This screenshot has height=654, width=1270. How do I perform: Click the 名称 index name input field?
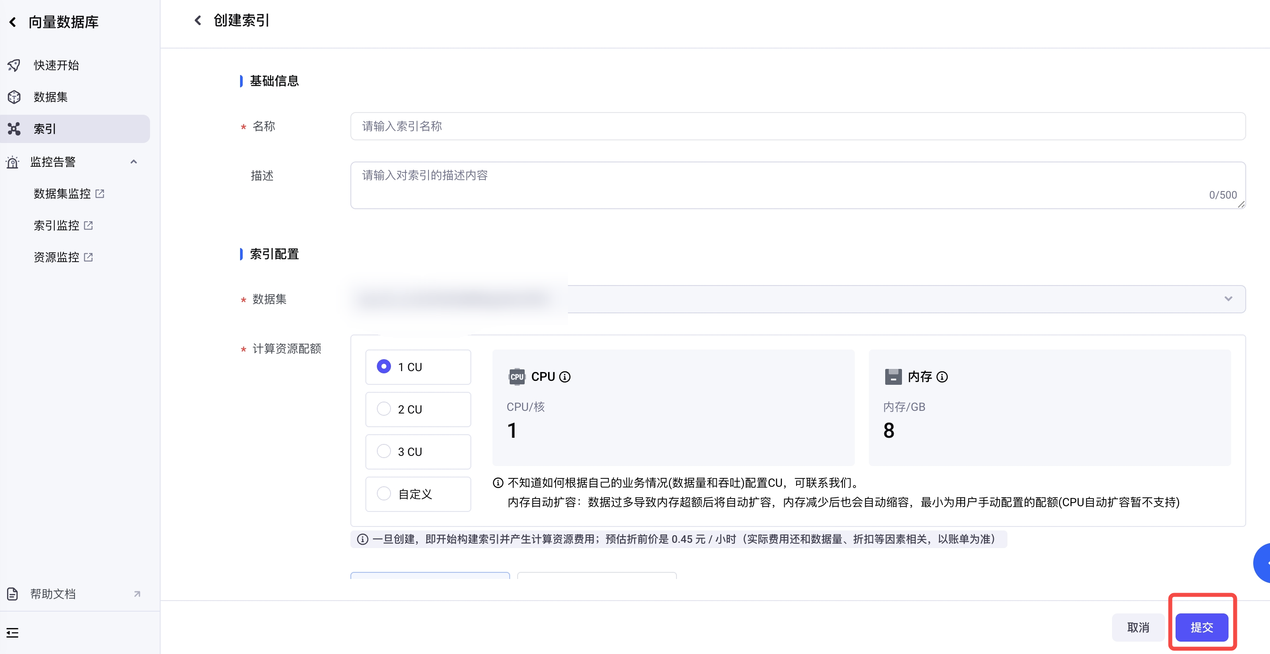(x=797, y=126)
